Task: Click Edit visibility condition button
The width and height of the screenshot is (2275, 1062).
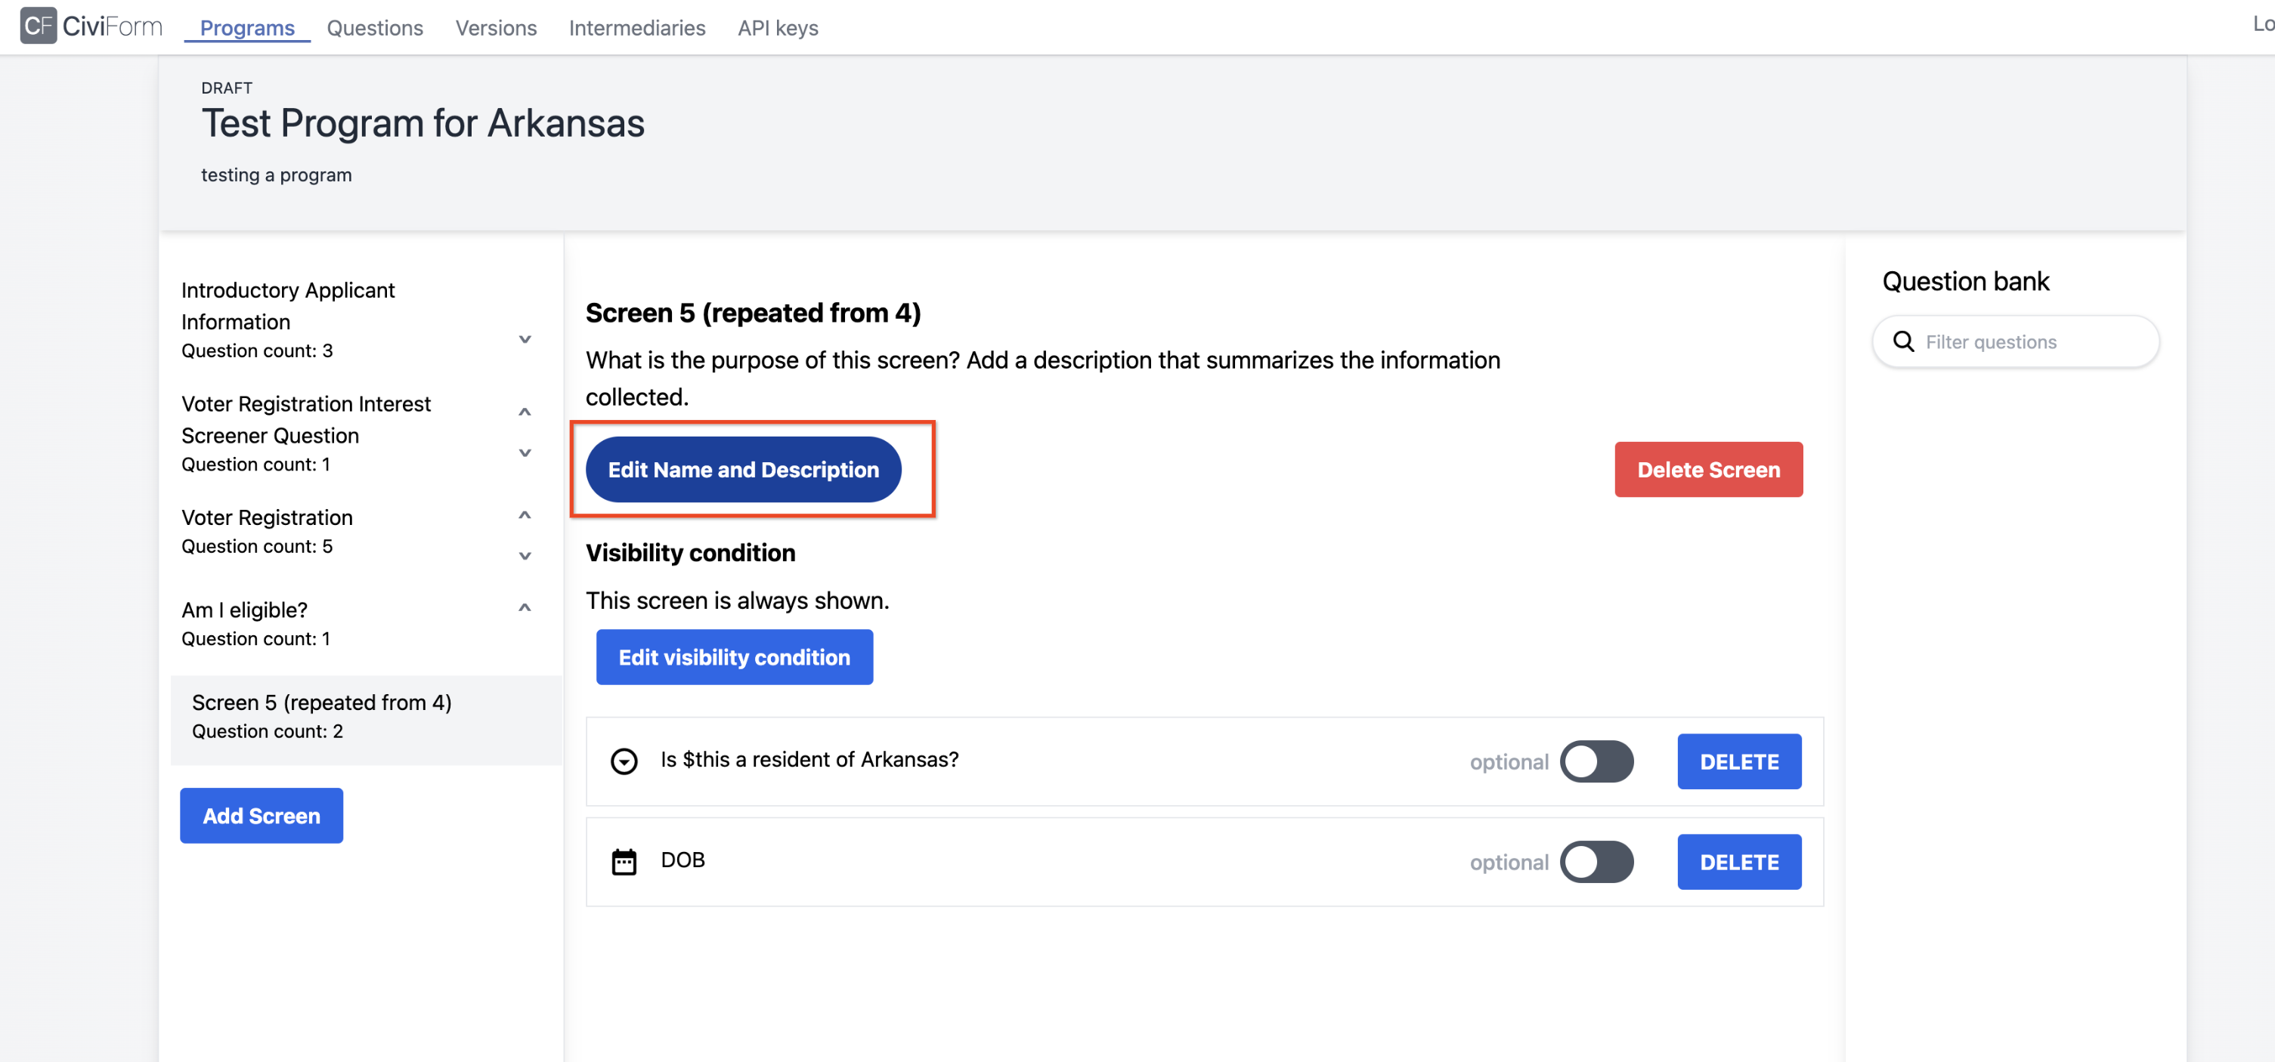Action: click(734, 657)
